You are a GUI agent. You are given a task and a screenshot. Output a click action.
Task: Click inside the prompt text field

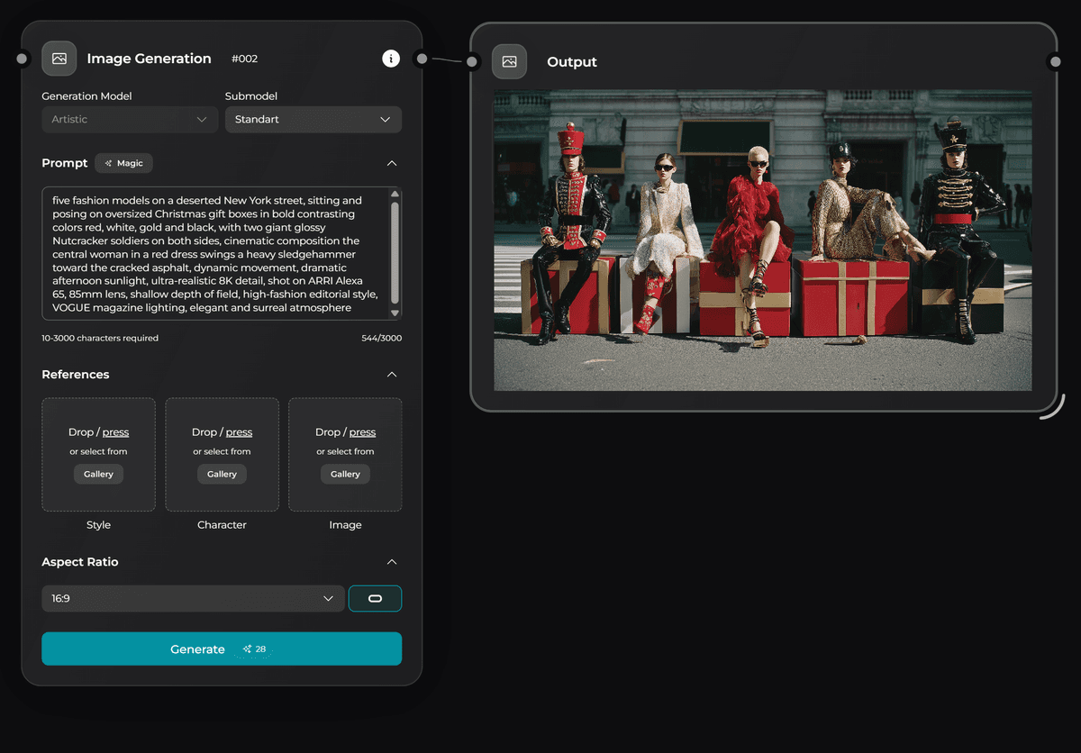[214, 254]
